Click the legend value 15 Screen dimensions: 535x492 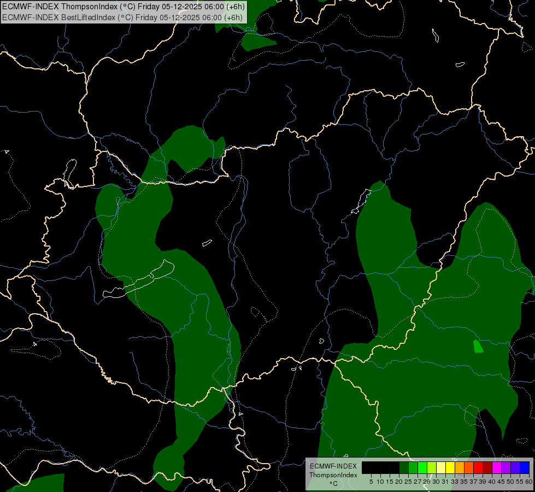pyautogui.click(x=390, y=482)
